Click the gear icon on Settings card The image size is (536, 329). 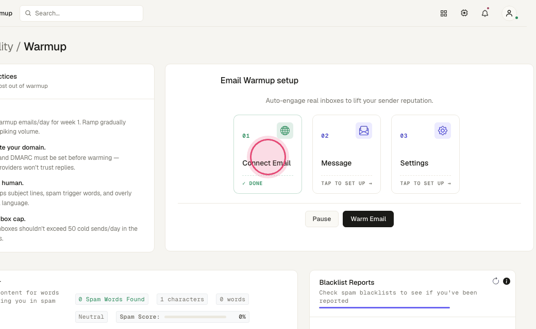tap(443, 131)
